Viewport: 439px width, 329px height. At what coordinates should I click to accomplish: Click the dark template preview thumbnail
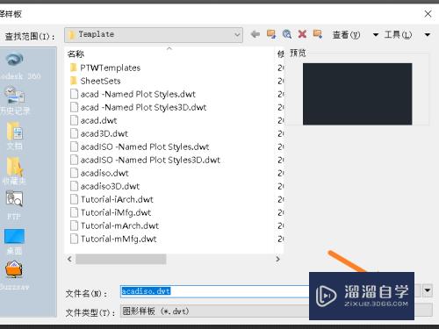[x=357, y=94]
